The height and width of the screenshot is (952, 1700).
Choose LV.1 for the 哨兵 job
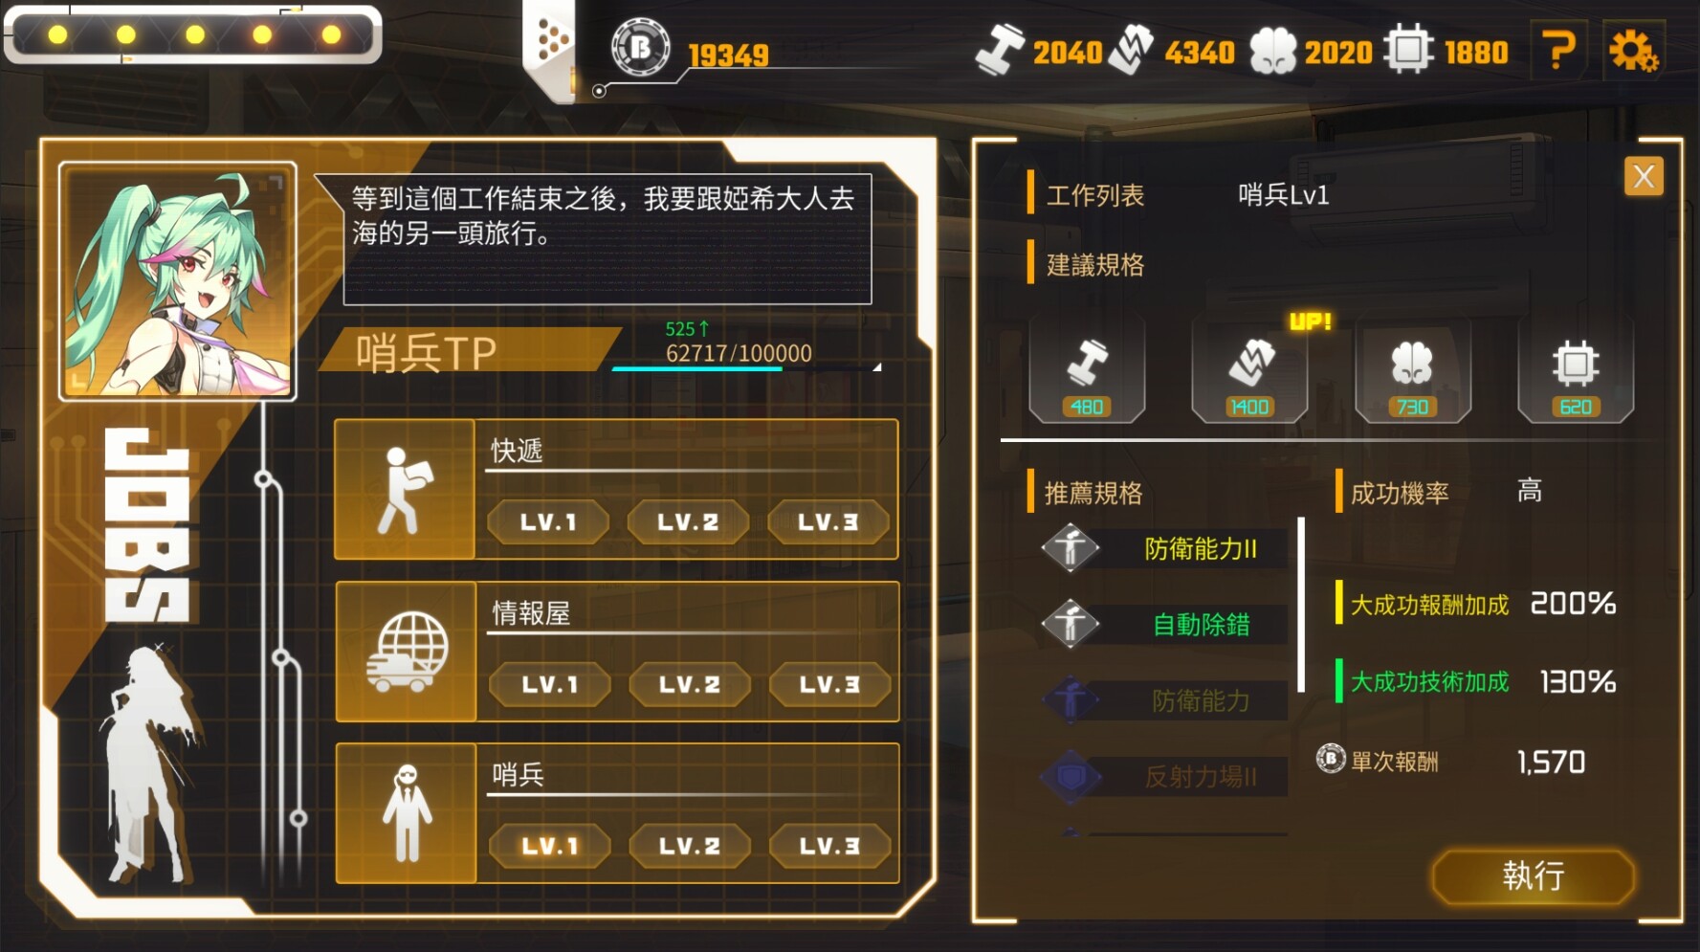(x=549, y=847)
